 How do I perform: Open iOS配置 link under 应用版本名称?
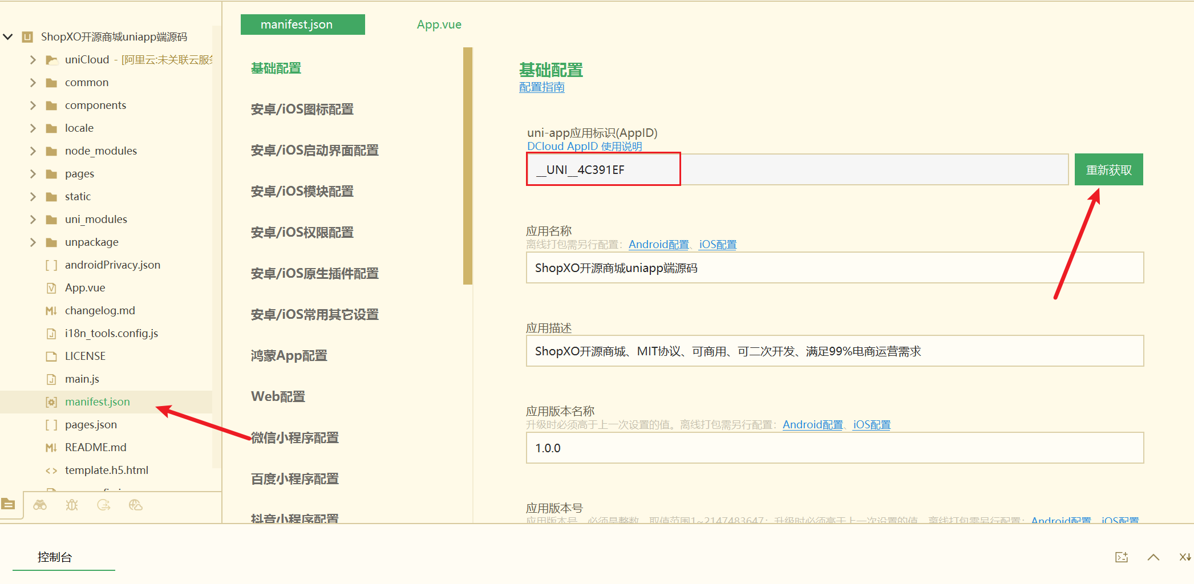click(x=871, y=425)
